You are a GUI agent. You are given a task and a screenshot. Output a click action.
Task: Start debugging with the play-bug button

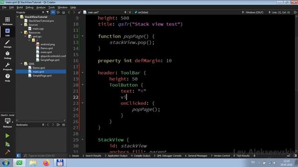click(x=7, y=144)
